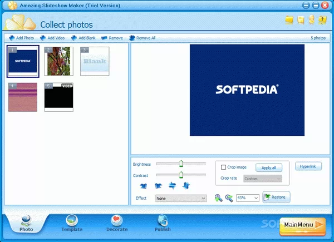Click the zoom out magnifier icon

coord(229,197)
